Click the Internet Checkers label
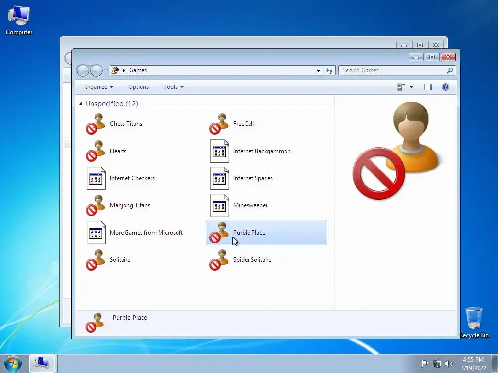Viewport: 498px width, 373px height. pyautogui.click(x=132, y=178)
